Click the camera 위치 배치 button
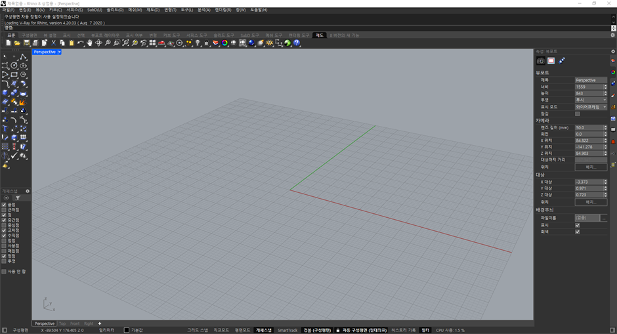 [x=591, y=167]
